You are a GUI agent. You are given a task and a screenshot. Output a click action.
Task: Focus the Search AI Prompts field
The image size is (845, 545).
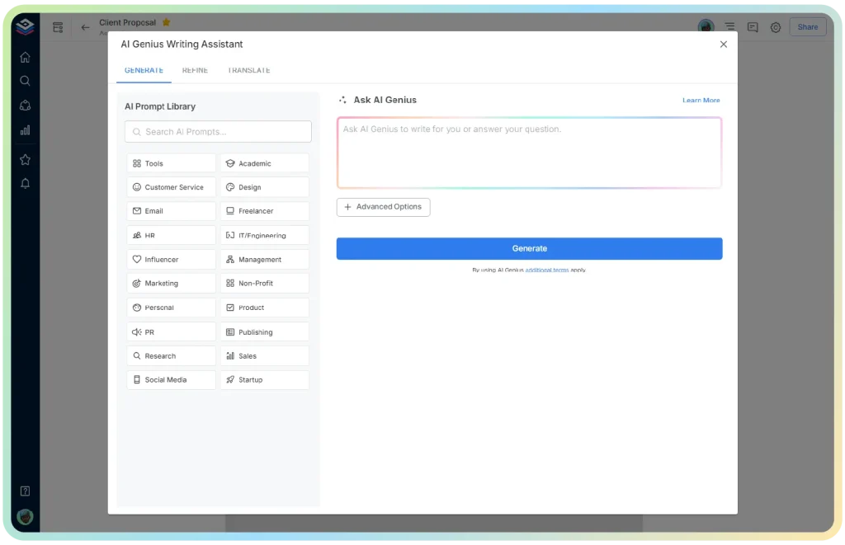coord(218,131)
